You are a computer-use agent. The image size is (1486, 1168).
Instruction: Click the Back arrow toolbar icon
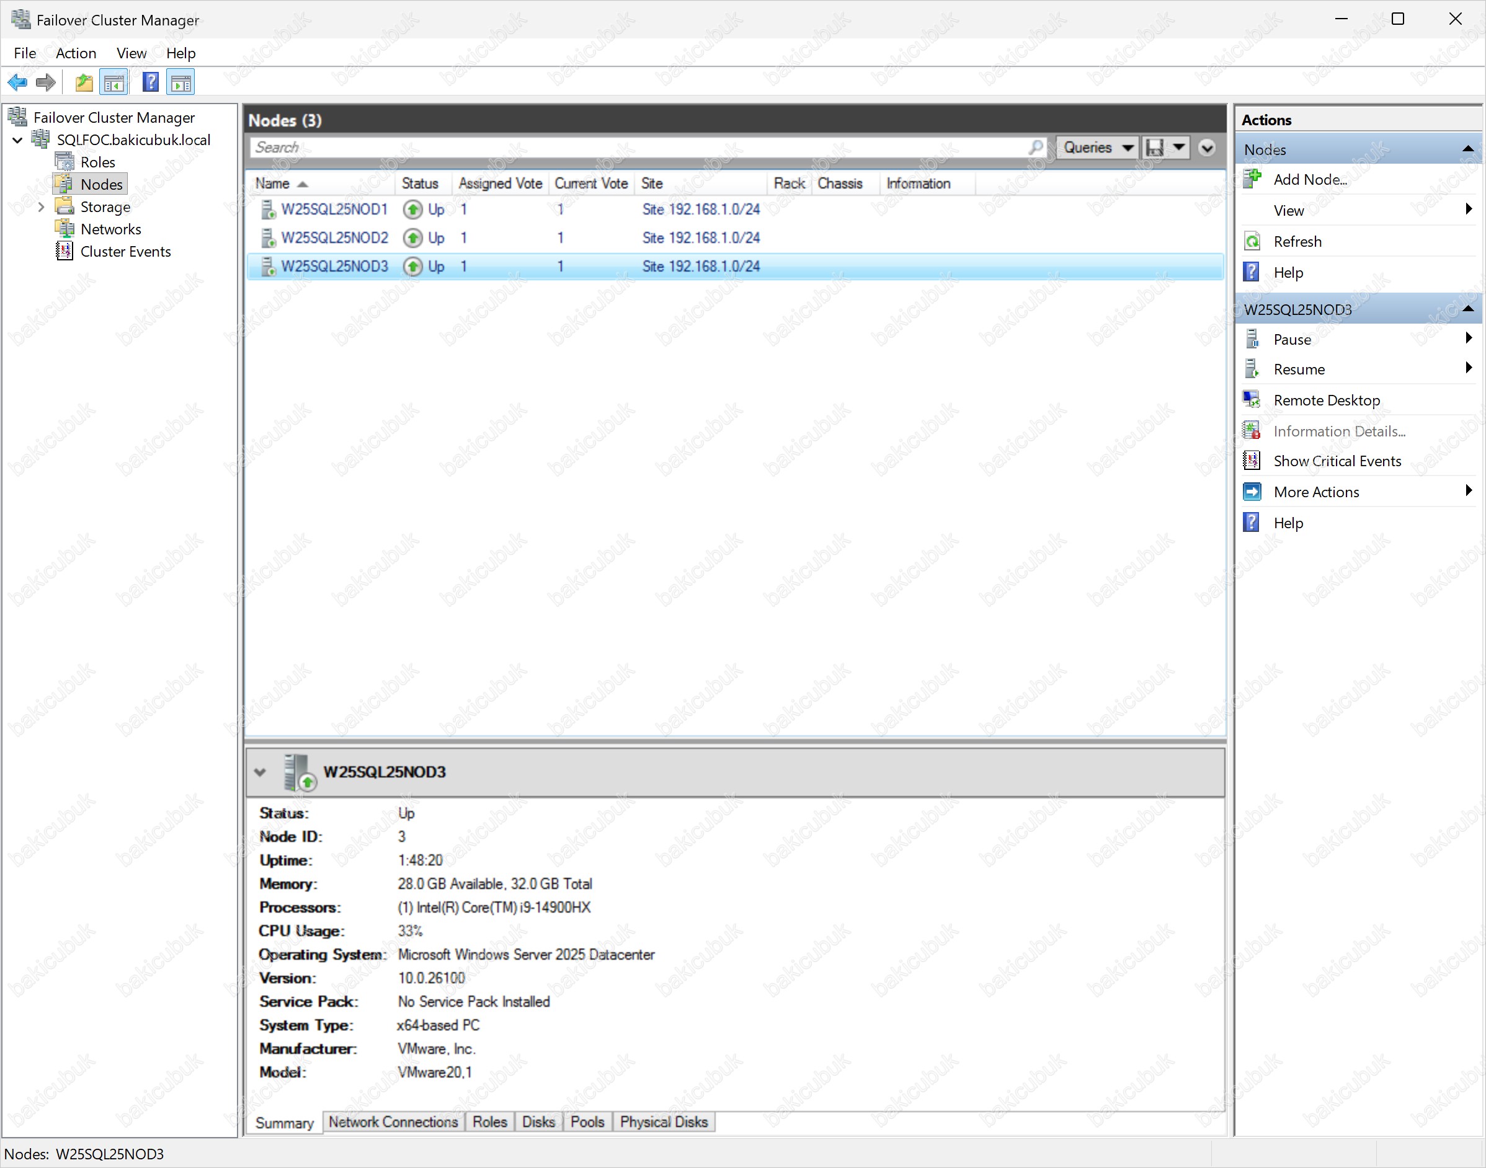tap(17, 82)
